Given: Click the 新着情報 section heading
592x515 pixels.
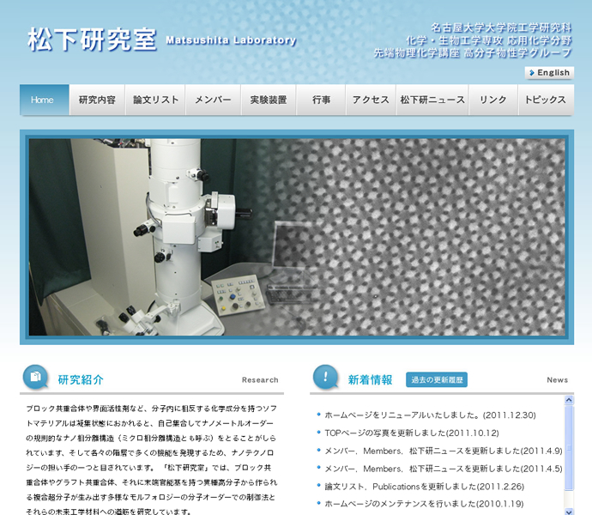Looking at the screenshot, I should pyautogui.click(x=370, y=379).
